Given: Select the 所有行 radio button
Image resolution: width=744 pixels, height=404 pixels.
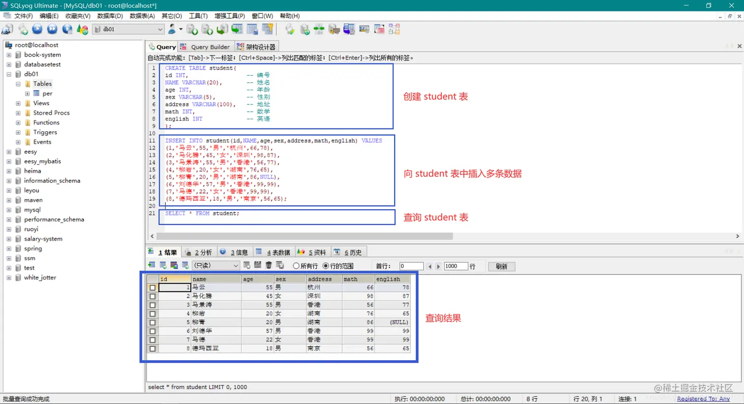Looking at the screenshot, I should tap(296, 266).
